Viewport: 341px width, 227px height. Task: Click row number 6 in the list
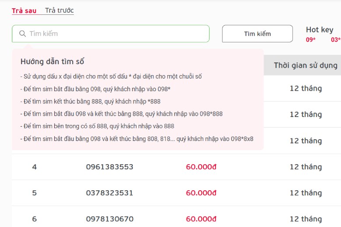point(35,219)
